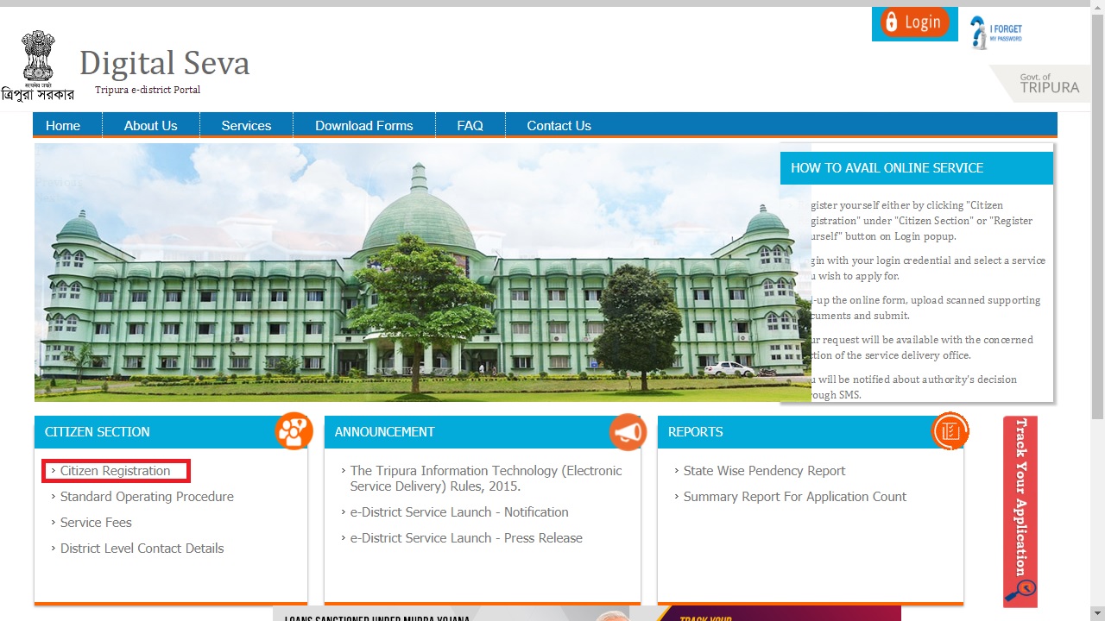Click the Login button

(x=922, y=22)
